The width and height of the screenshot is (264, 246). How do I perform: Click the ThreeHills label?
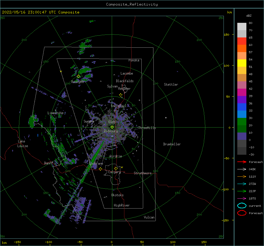click(147, 128)
